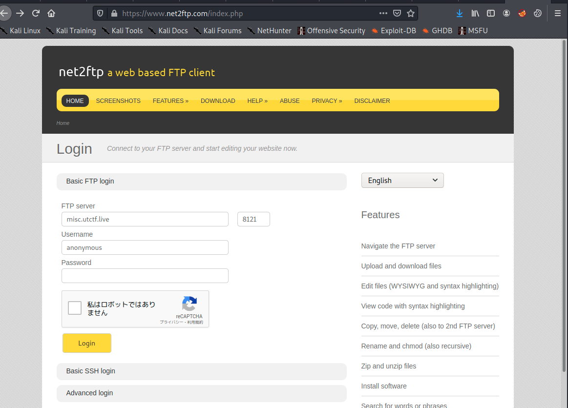
Task: Click 'View code with syntax highlighting' text
Action: click(413, 306)
